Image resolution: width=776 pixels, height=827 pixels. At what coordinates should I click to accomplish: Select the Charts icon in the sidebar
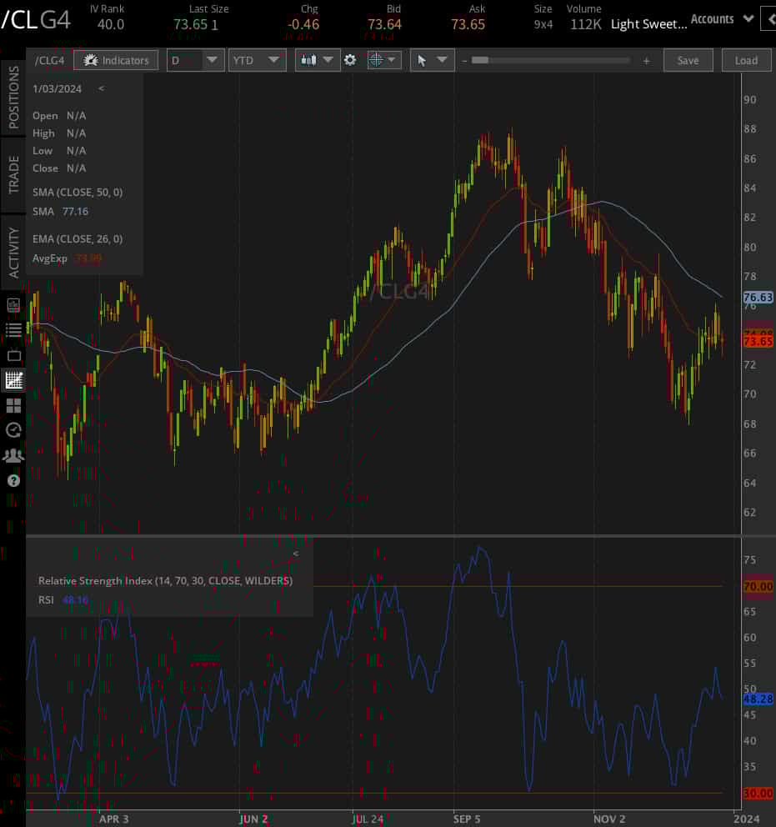click(13, 380)
